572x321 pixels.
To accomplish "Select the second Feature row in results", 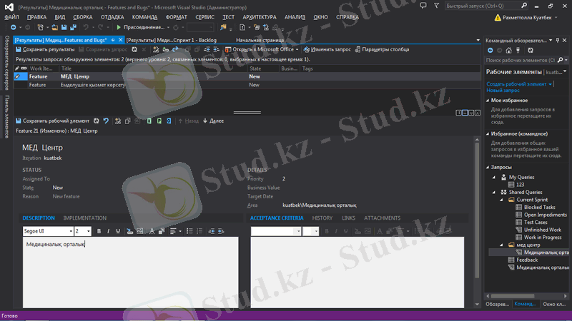I will (247, 85).
